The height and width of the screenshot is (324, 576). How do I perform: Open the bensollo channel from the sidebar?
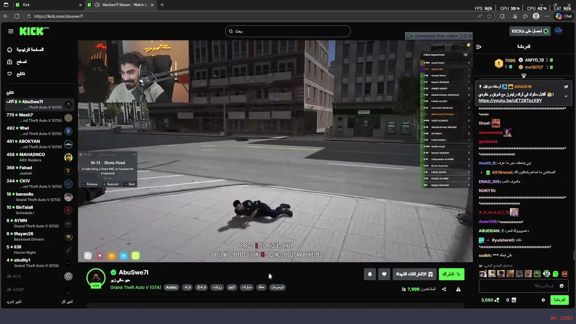tap(39, 197)
